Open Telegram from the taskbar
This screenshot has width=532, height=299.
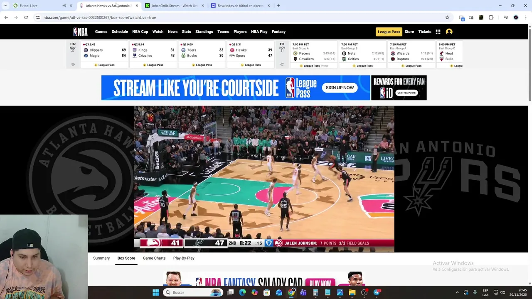(377, 292)
